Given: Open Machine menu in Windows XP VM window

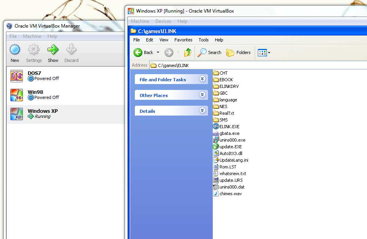Looking at the screenshot, I should [140, 21].
